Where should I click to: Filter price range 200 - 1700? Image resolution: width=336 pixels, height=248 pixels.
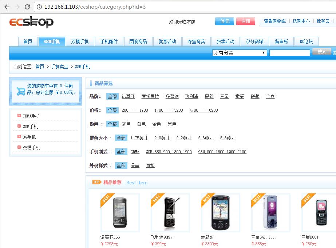coord(135,110)
